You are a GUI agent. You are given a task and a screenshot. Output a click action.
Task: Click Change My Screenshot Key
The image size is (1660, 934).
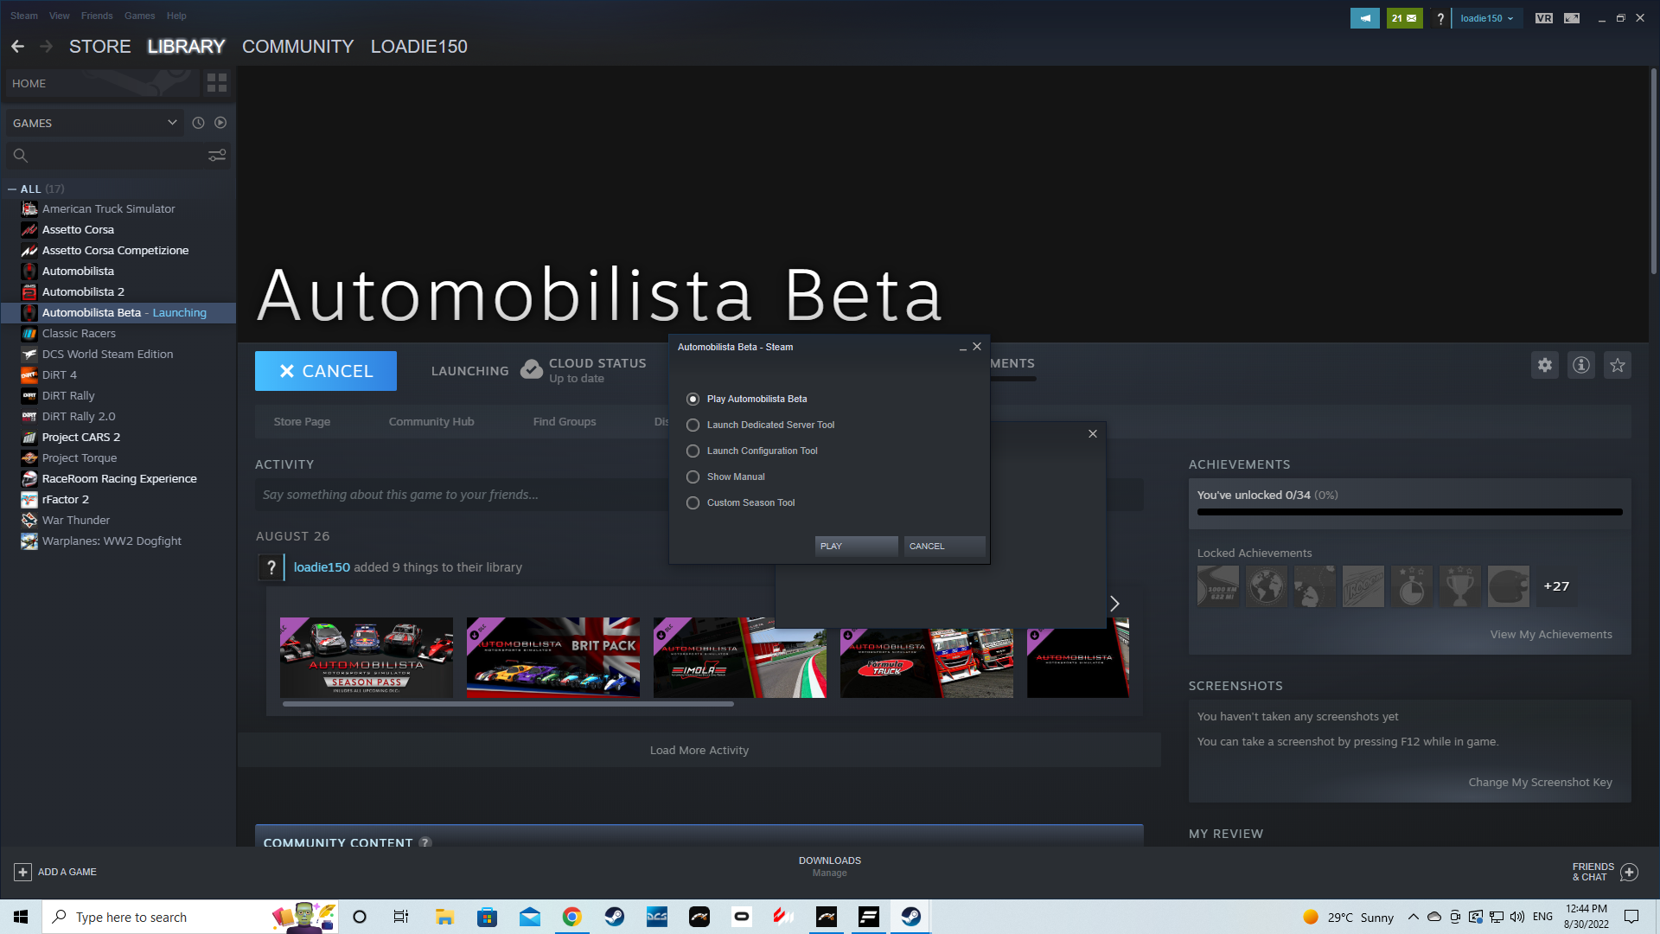[x=1540, y=783]
